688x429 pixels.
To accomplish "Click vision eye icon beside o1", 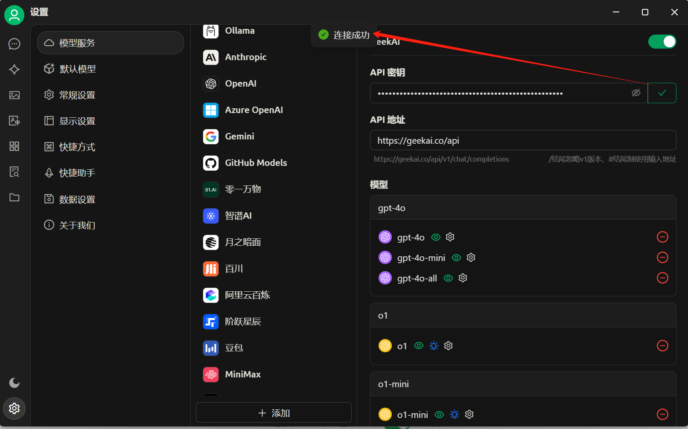I will coord(419,346).
